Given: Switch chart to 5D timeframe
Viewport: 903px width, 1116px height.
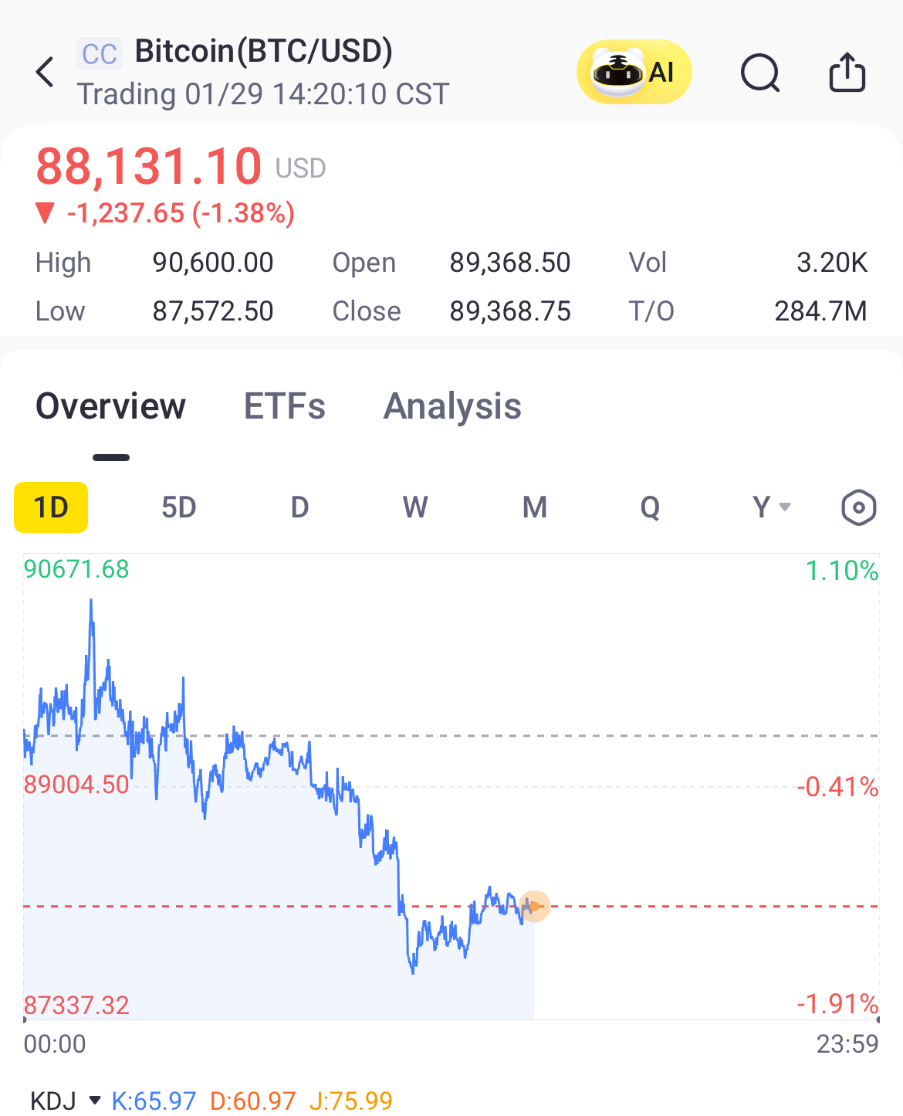Looking at the screenshot, I should point(178,507).
